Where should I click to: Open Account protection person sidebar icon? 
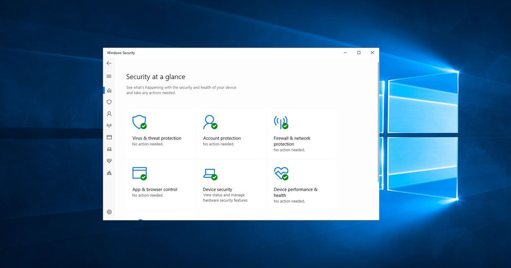point(109,114)
